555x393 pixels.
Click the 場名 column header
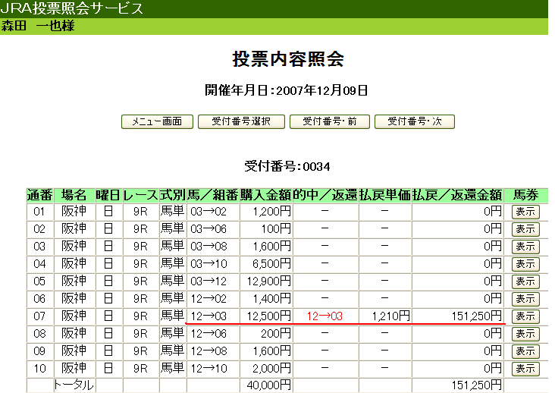tap(74, 196)
